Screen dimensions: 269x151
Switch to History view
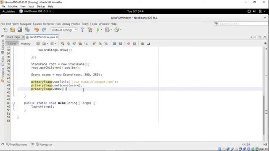click(26, 44)
